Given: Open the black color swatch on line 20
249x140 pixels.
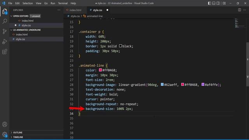Looking at the screenshot, I should click(120, 46).
